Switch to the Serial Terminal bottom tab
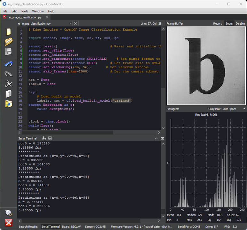Screen dimensions: 247x230 coord(51,226)
